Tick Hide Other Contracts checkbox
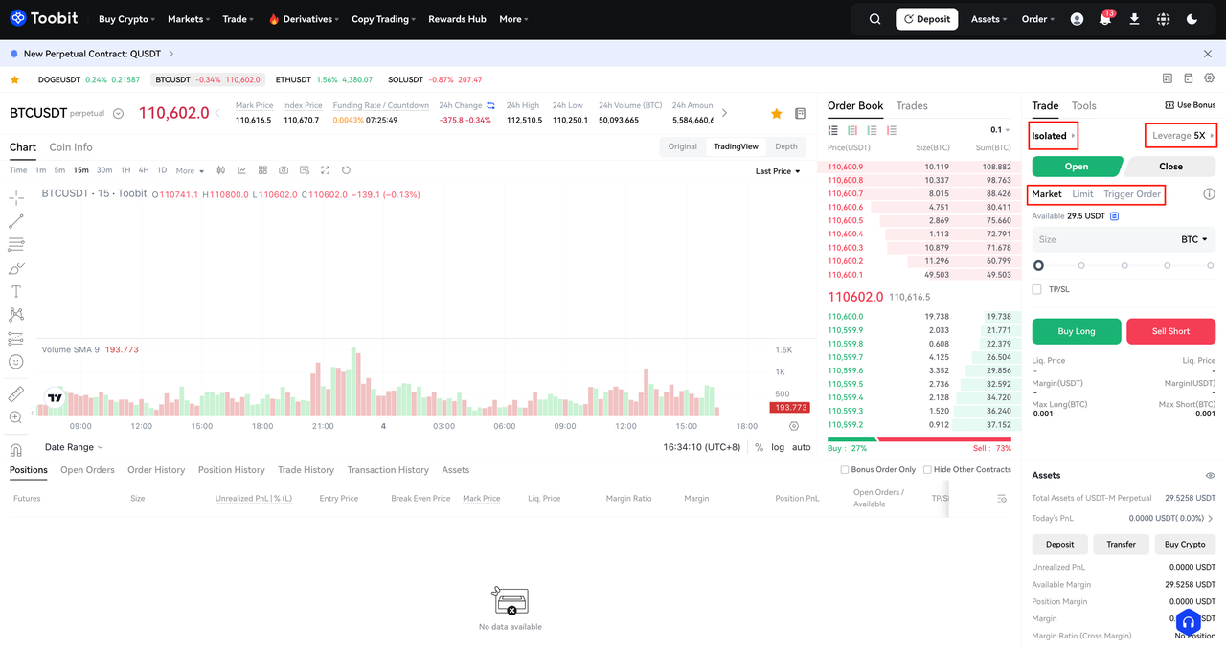 point(926,470)
